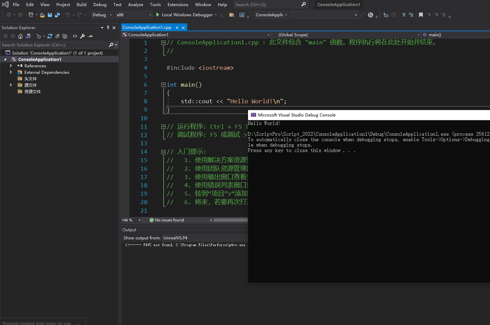The width and height of the screenshot is (490, 325).
Task: Collapse the main() function code fold
Action: click(x=163, y=85)
